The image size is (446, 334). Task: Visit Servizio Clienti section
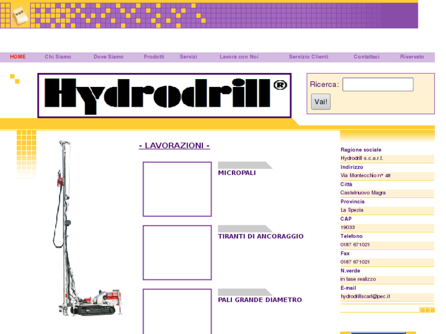coord(309,57)
